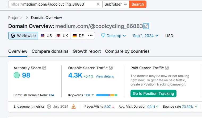Click the Keywords 1.6K value
The image size is (202, 118).
click(87, 95)
